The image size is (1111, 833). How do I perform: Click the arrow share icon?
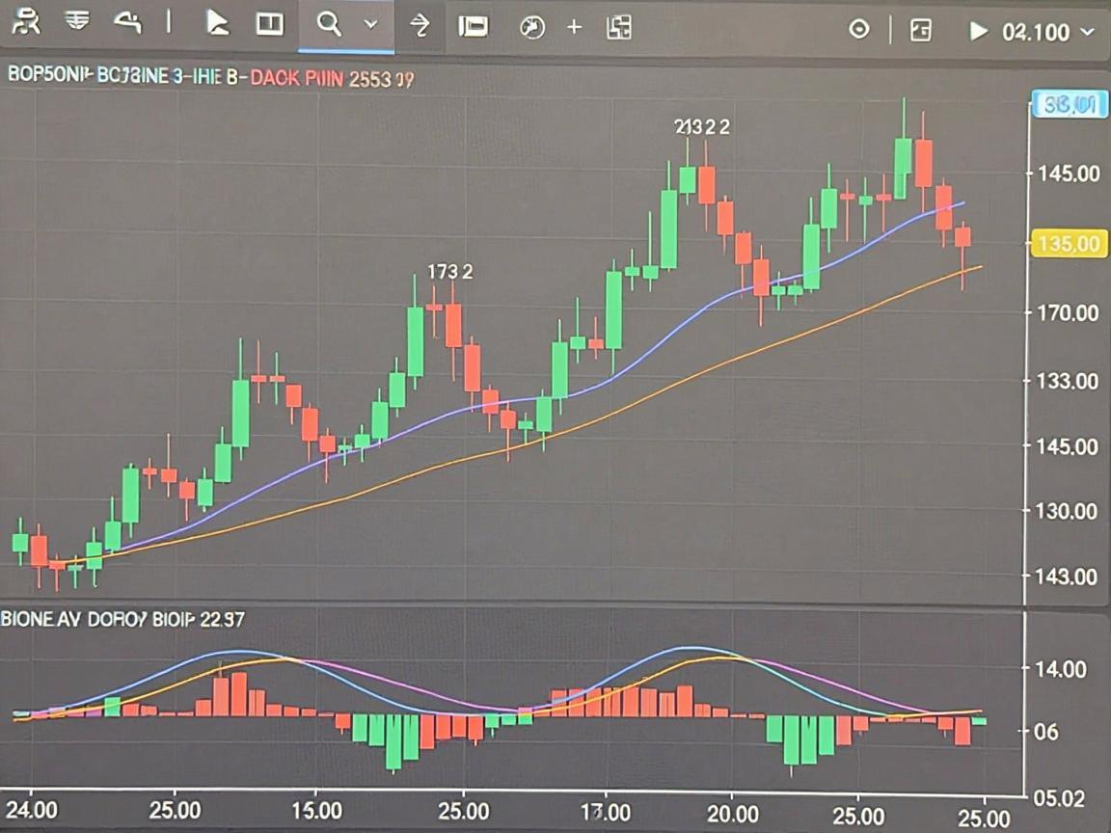click(420, 25)
